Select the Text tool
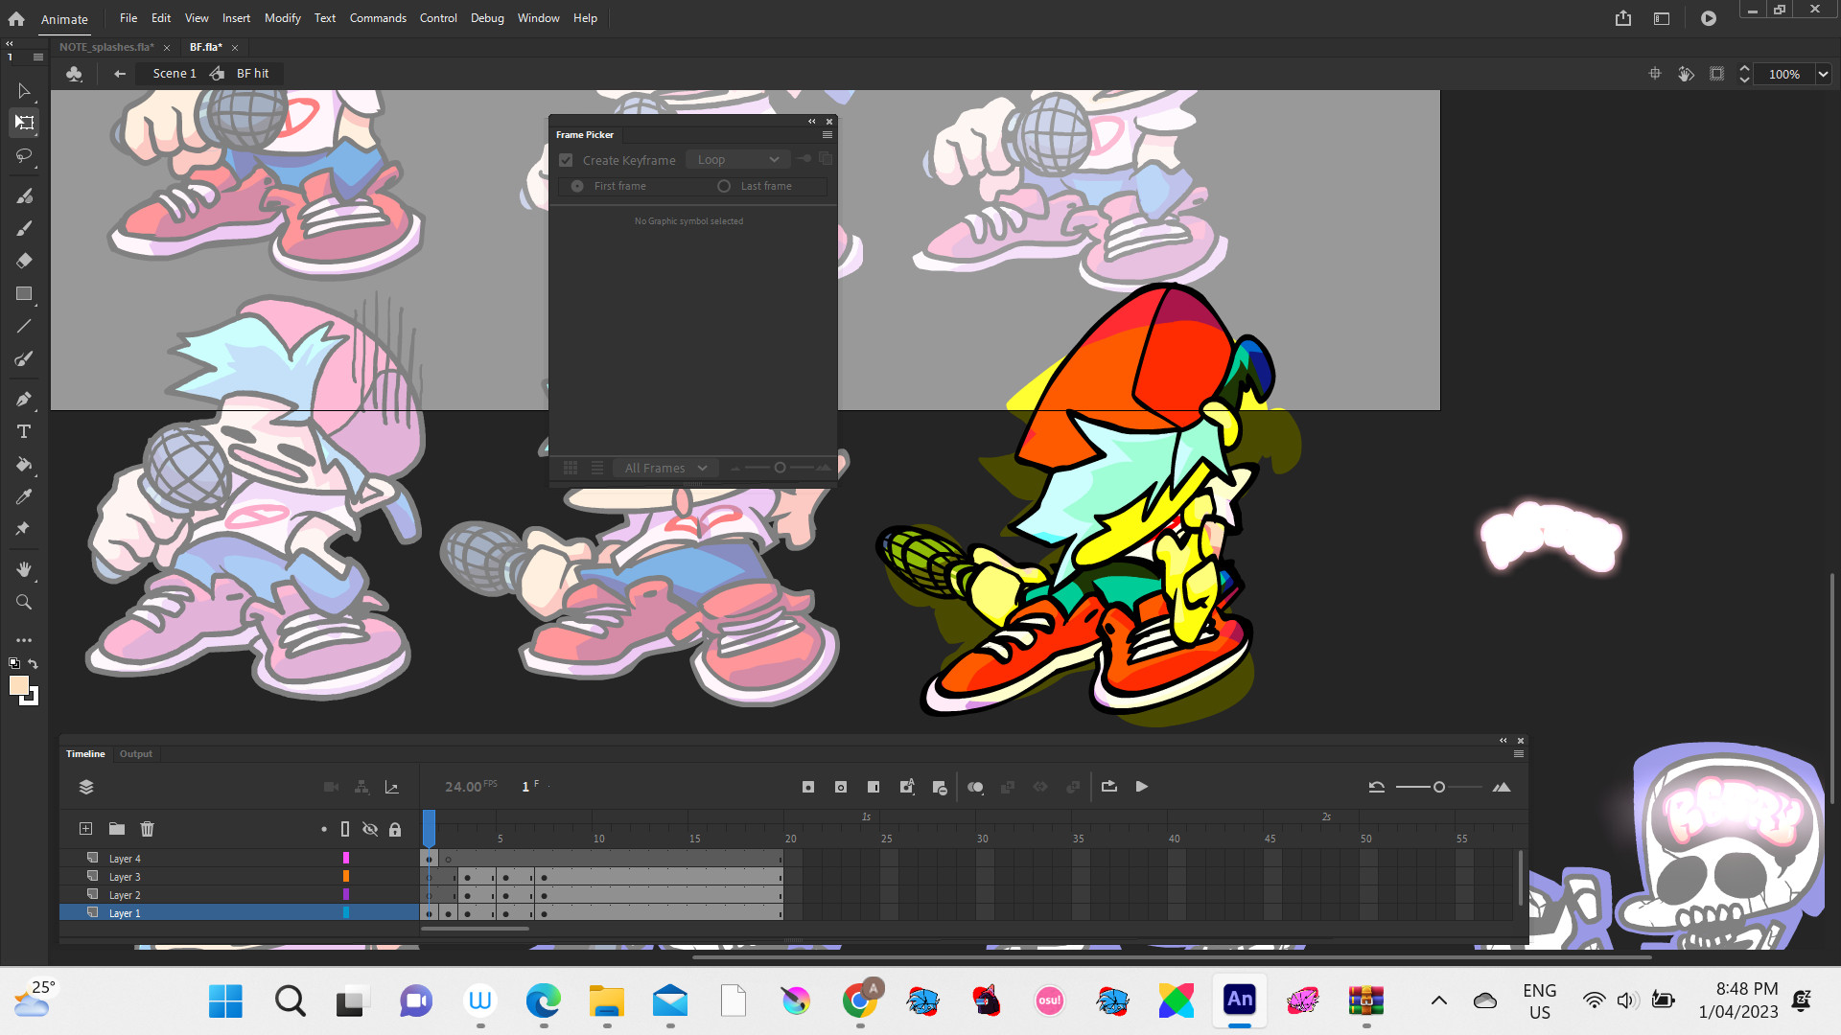This screenshot has height=1035, width=1841. [x=24, y=432]
